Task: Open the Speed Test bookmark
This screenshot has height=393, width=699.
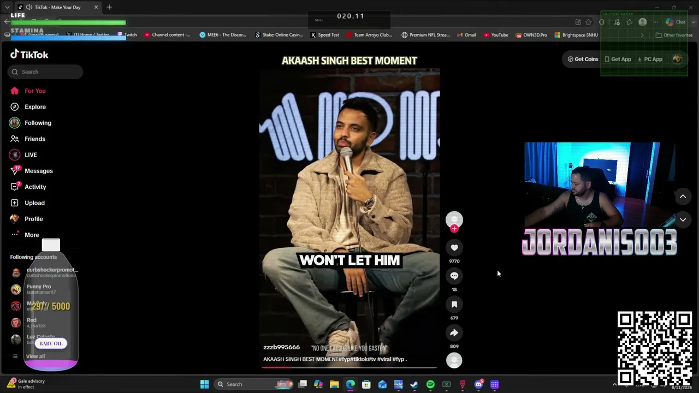Action: pos(325,35)
